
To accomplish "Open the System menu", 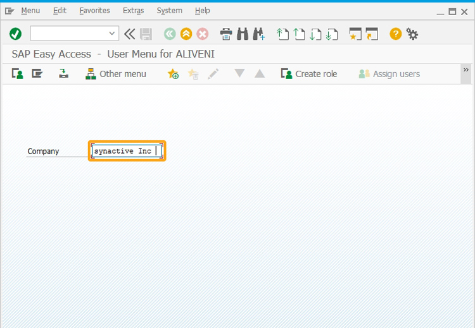I will tap(169, 11).
